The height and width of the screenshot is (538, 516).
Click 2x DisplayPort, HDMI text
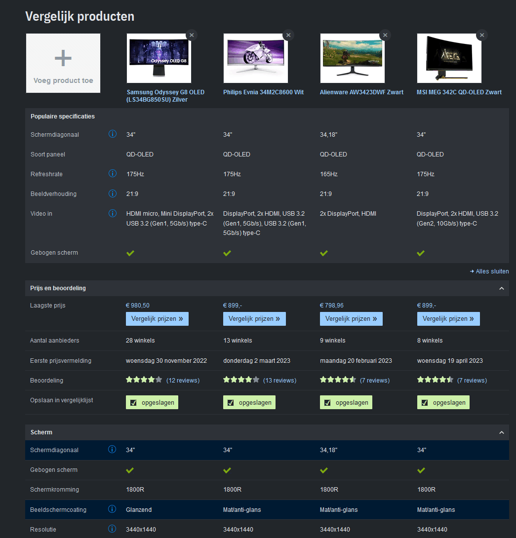click(348, 213)
